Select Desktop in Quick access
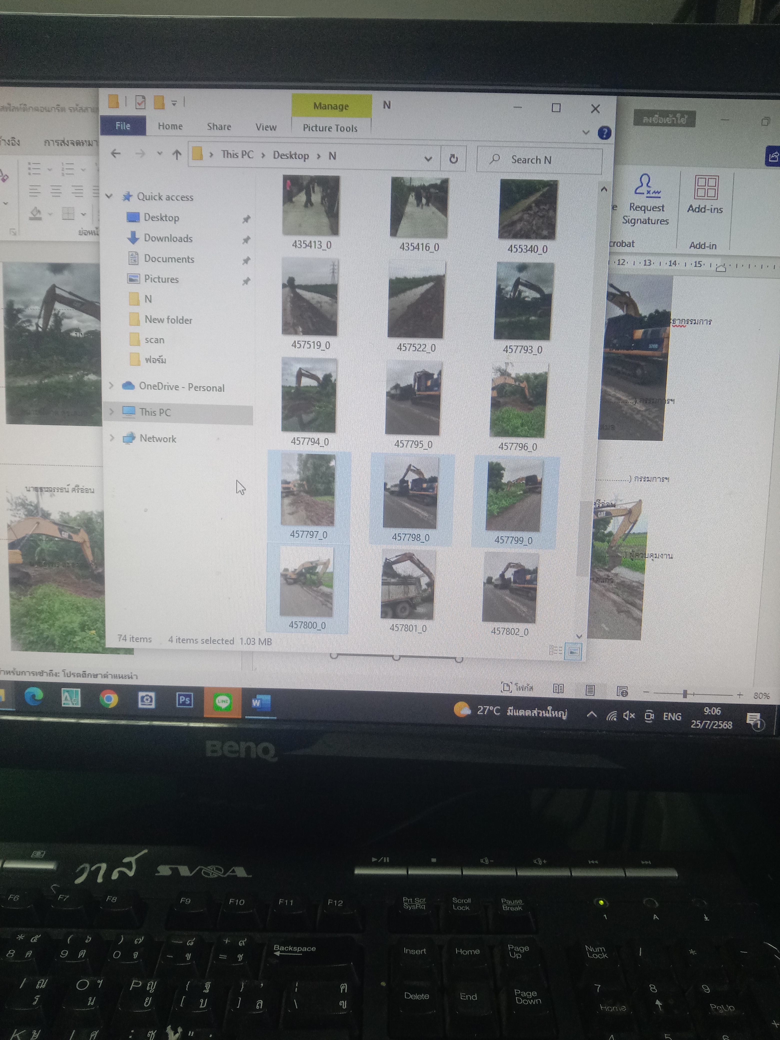 (161, 217)
